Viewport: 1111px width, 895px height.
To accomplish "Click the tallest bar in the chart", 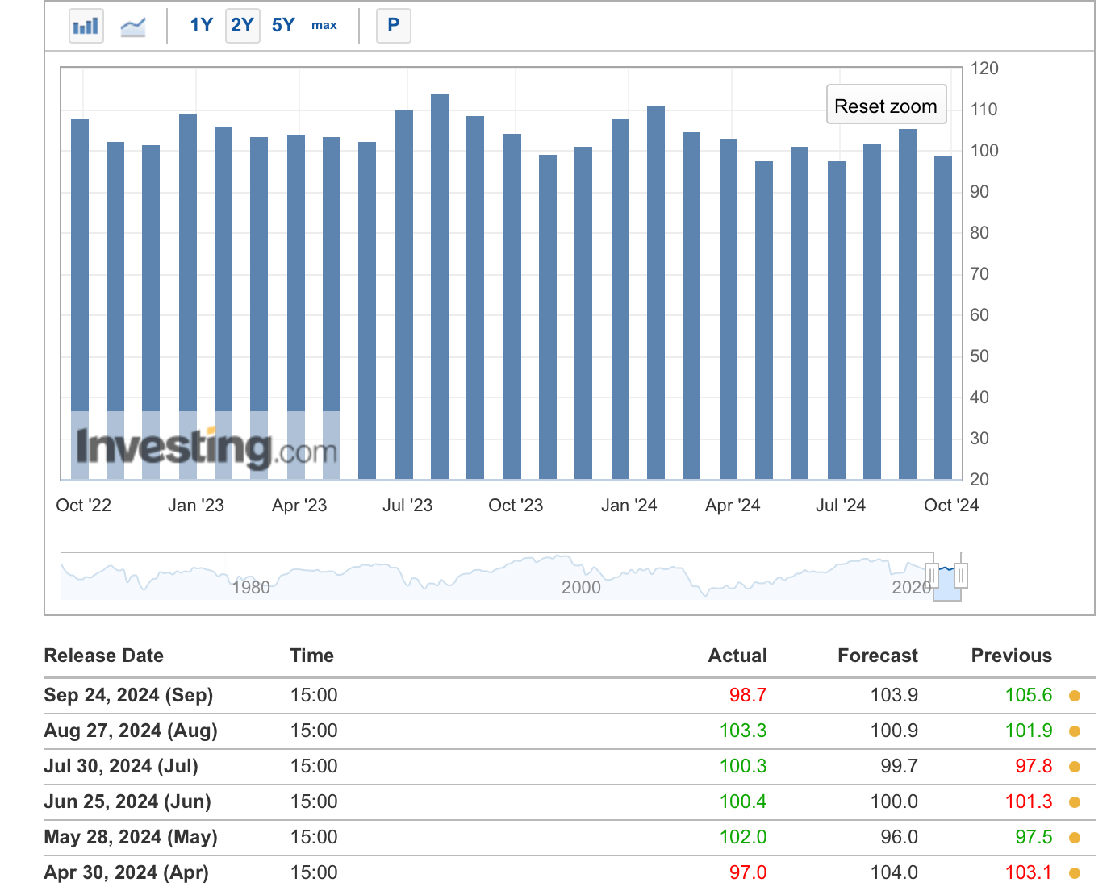I will tap(440, 286).
